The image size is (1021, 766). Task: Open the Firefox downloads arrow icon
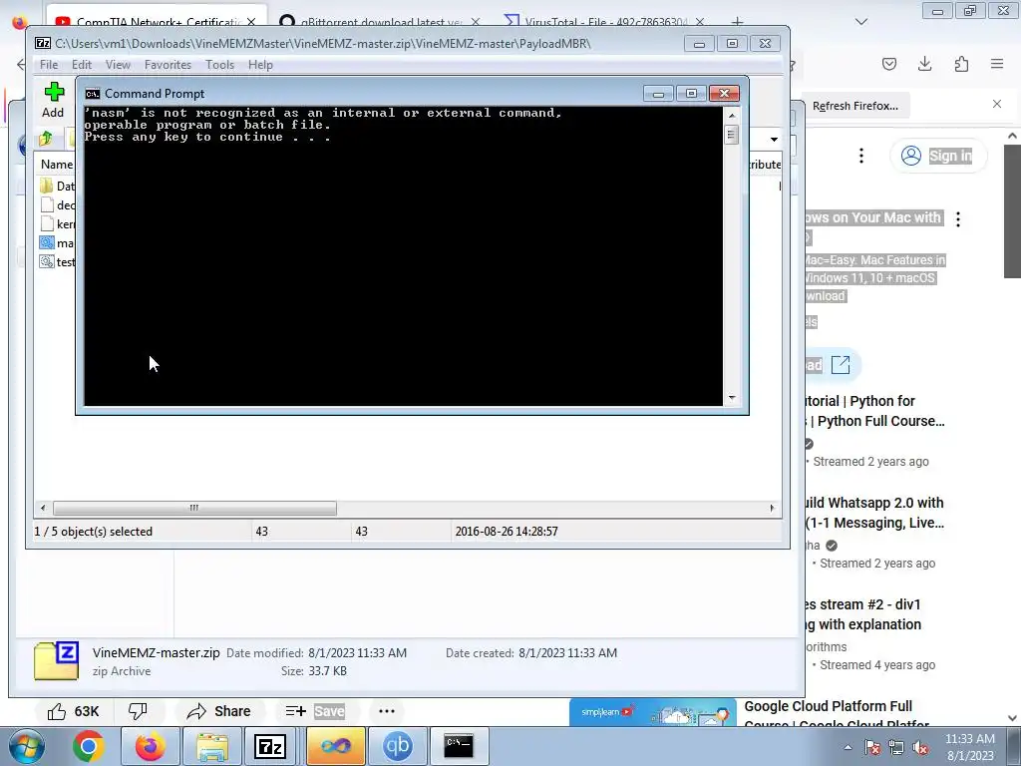coord(924,63)
